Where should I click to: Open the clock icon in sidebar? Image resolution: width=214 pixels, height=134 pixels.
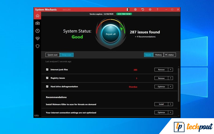[37, 31]
